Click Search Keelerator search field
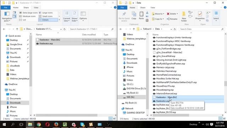Viewport: 227px width, 128px height. click(x=92, y=29)
